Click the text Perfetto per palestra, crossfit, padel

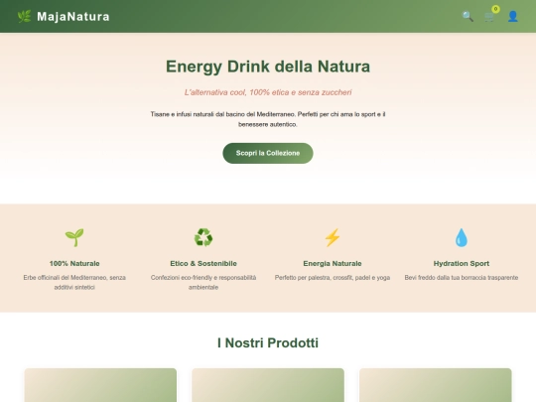tap(333, 278)
